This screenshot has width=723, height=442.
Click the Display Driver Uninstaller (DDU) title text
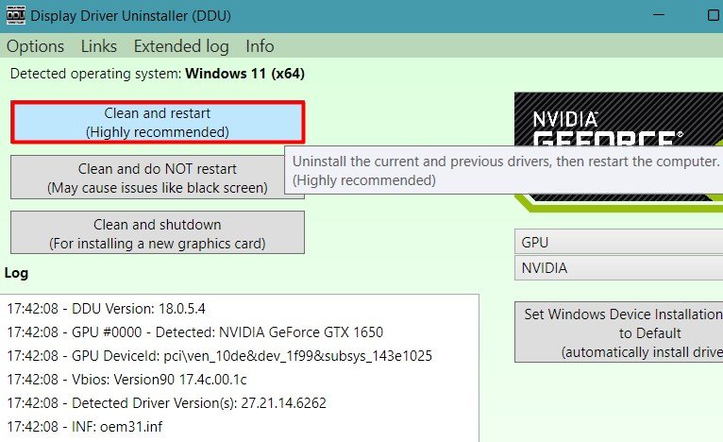pos(130,16)
